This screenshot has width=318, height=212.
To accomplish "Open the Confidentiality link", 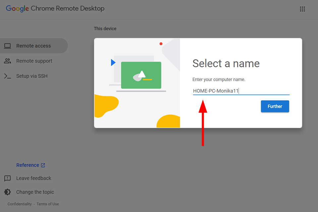I will (x=20, y=204).
